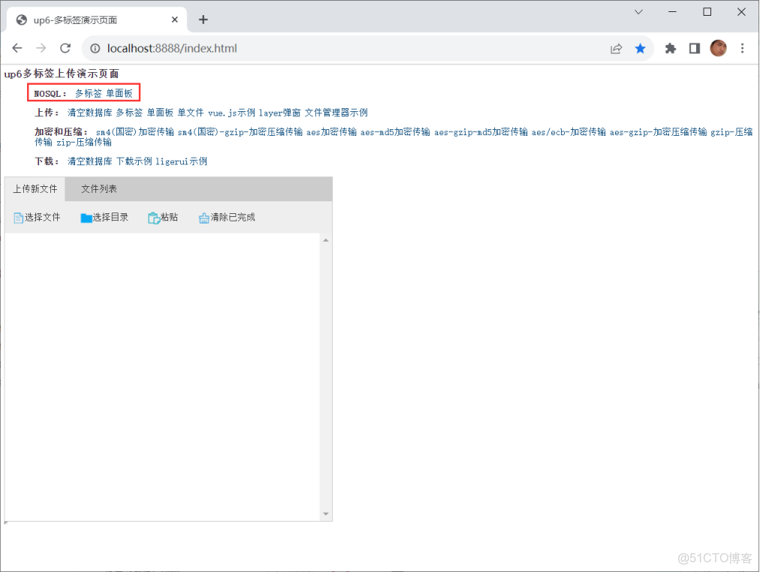This screenshot has width=760, height=572.
Task: Click the browser profile avatar icon
Action: (718, 48)
